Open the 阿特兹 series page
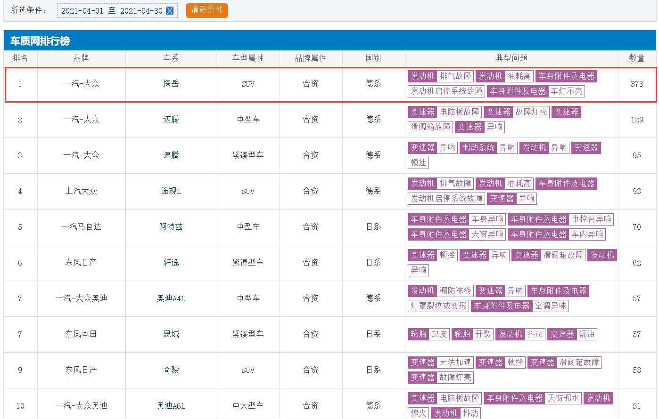The image size is (659, 419). coord(171,227)
